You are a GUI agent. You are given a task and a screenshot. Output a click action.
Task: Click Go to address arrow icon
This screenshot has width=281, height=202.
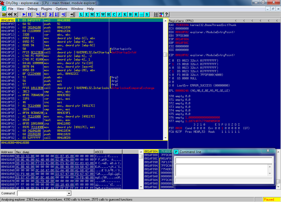tap(72, 15)
